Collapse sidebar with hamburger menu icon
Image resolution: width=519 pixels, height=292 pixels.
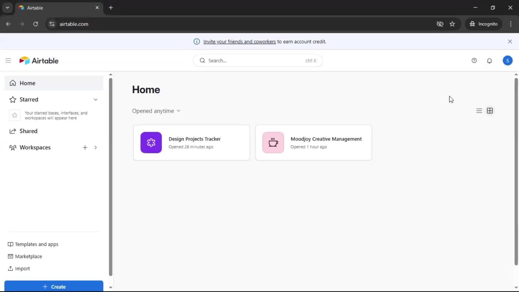(8, 61)
